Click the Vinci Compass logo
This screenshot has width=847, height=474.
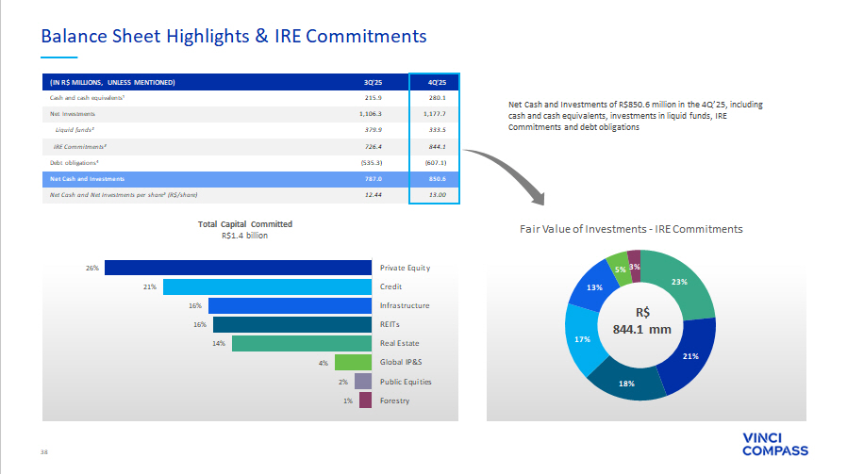coord(775,444)
